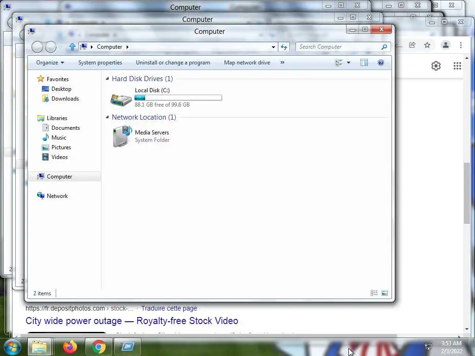
Task: Open the Windows Start orb
Action: [x=12, y=347]
